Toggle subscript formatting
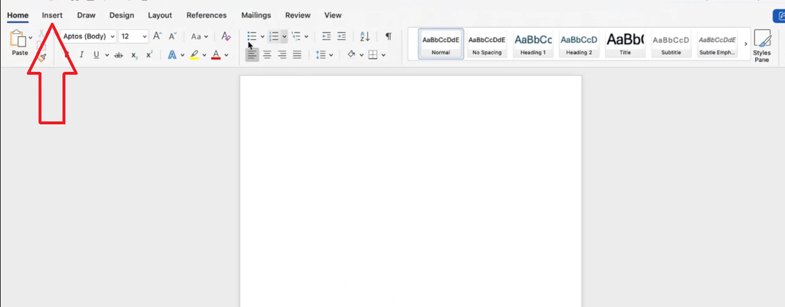Screen dimensions: 785x307 134,55
